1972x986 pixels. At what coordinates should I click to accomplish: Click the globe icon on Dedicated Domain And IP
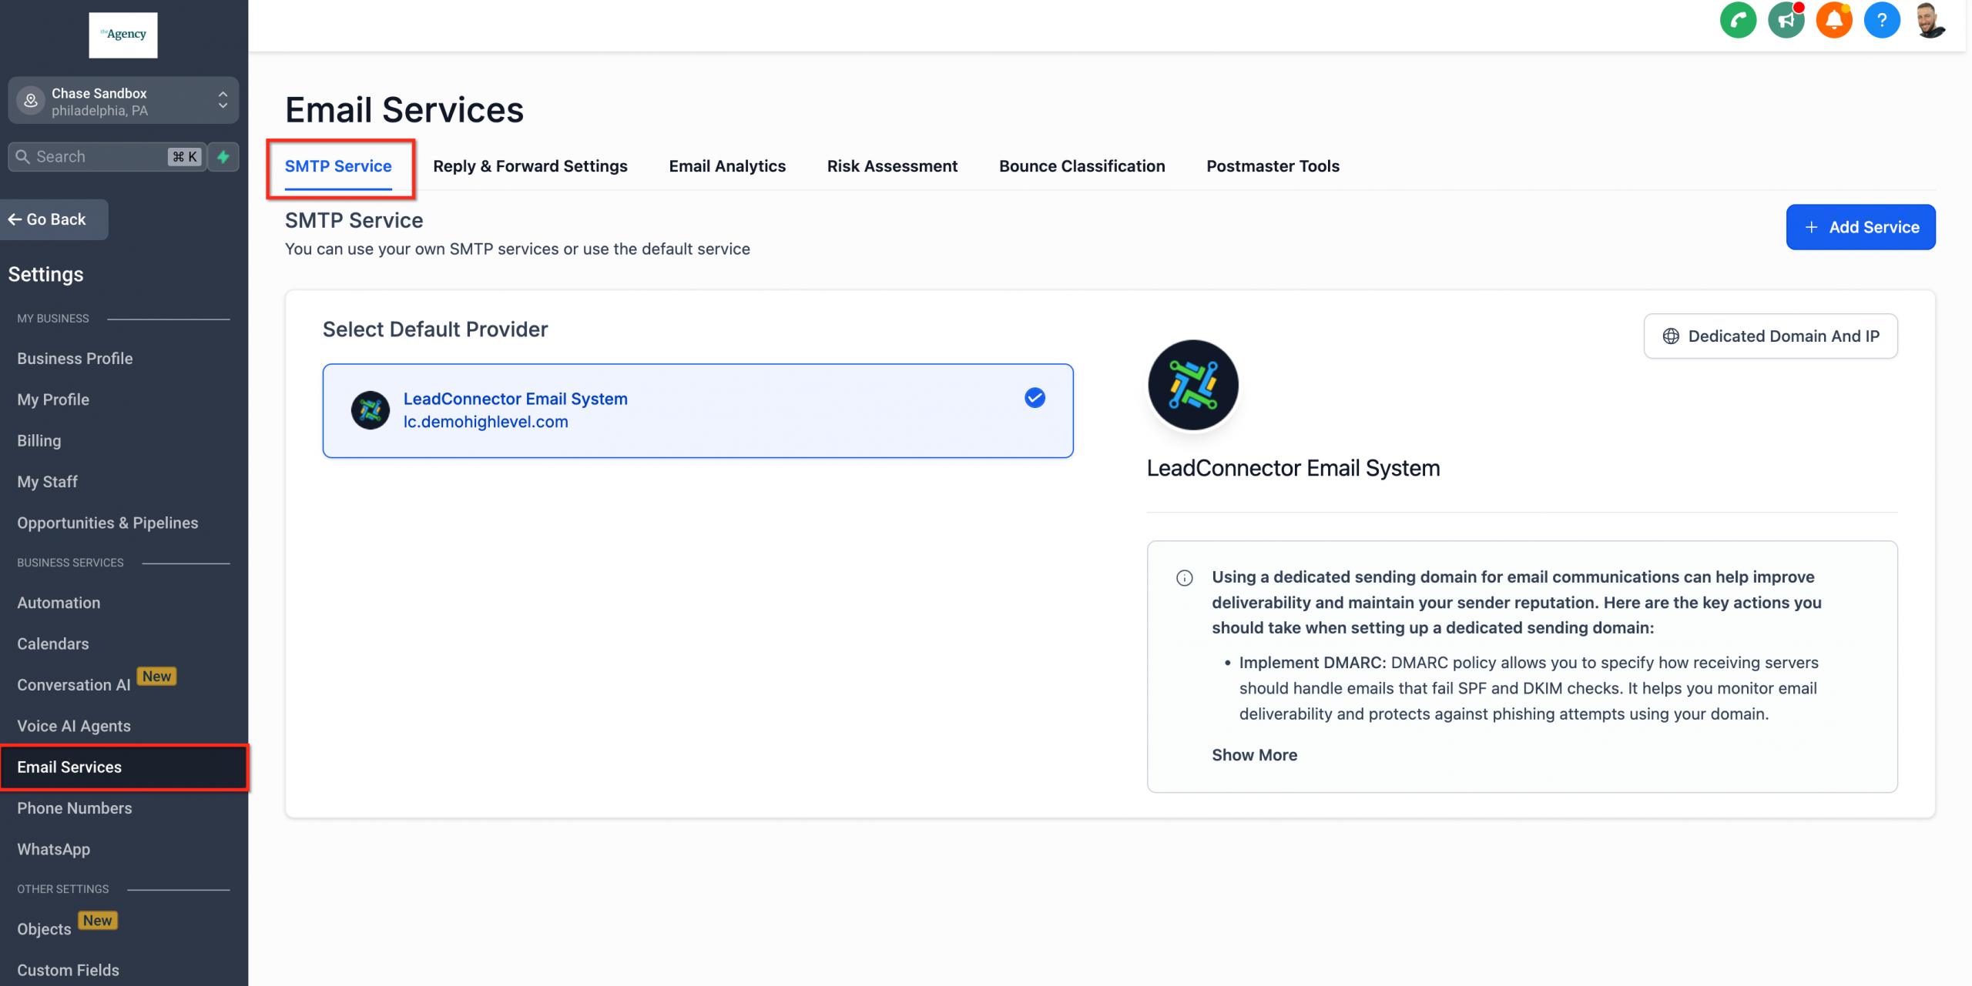[x=1671, y=336]
